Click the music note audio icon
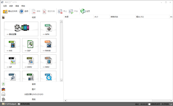 coord(3,84)
